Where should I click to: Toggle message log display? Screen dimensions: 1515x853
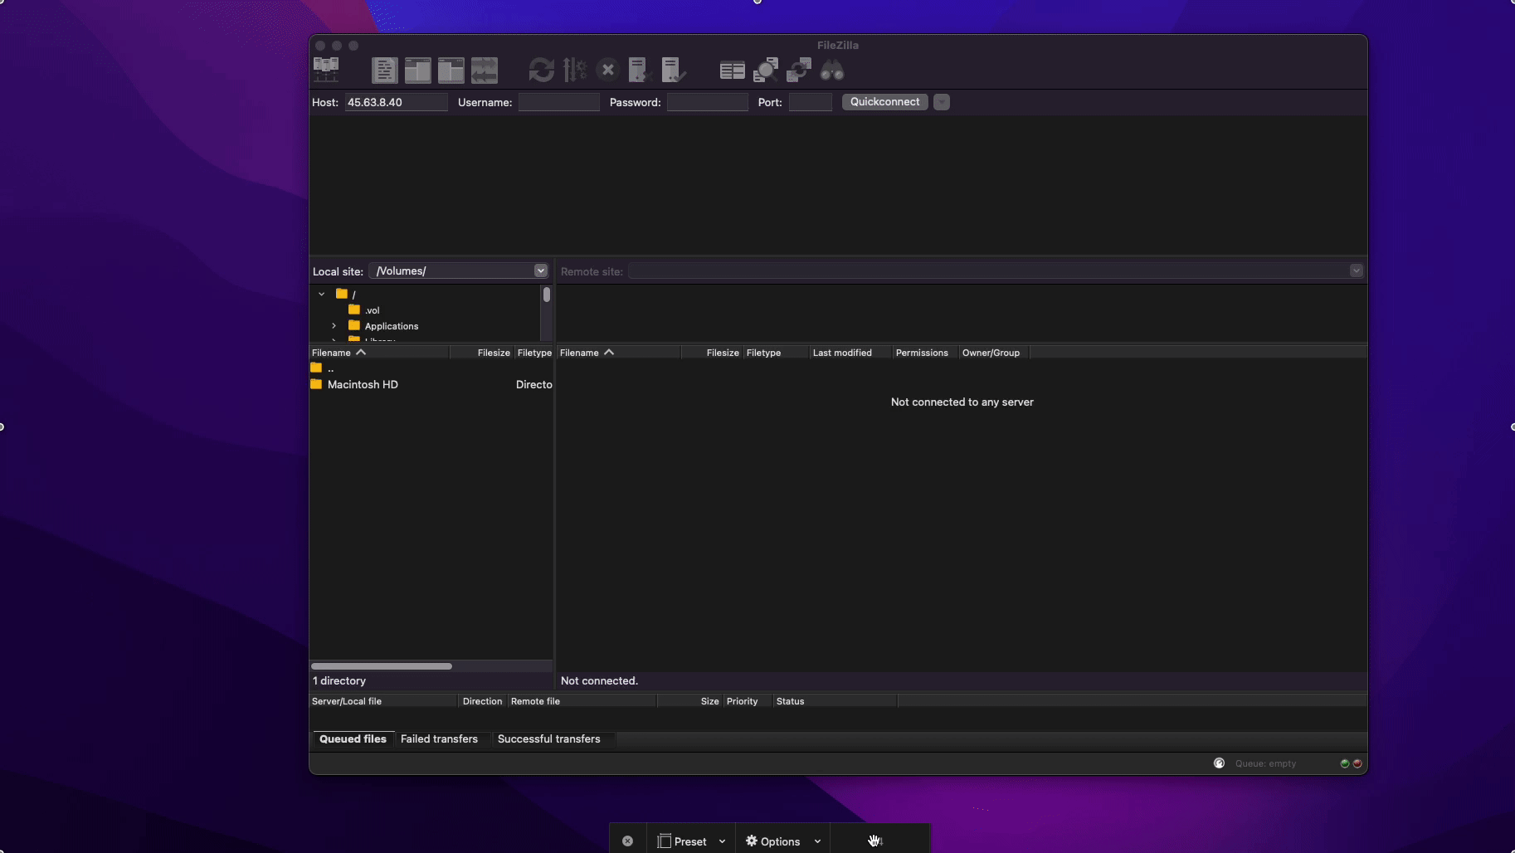pos(384,71)
